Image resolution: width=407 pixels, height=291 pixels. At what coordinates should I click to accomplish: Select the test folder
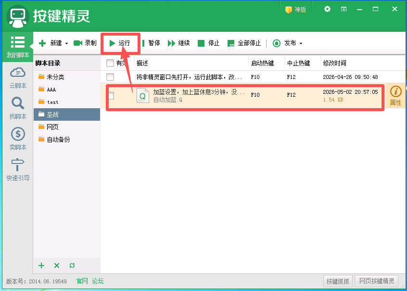67,102
